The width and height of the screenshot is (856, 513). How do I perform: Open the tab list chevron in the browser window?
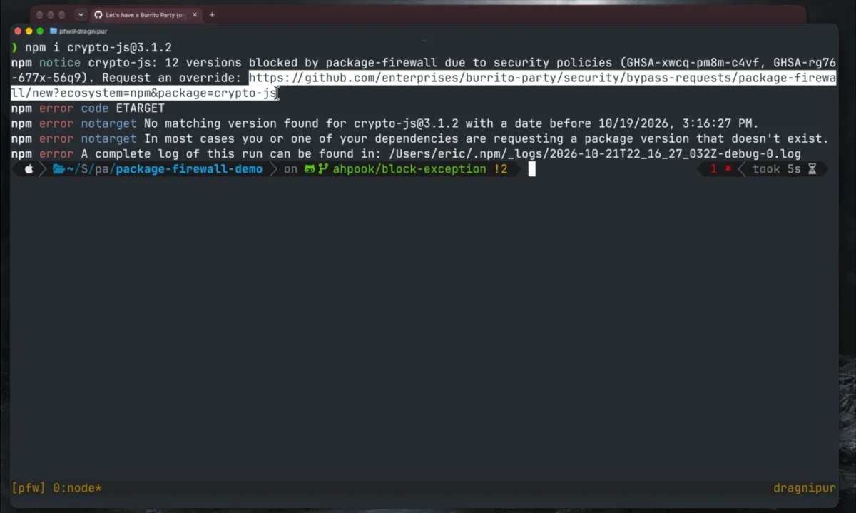point(80,14)
